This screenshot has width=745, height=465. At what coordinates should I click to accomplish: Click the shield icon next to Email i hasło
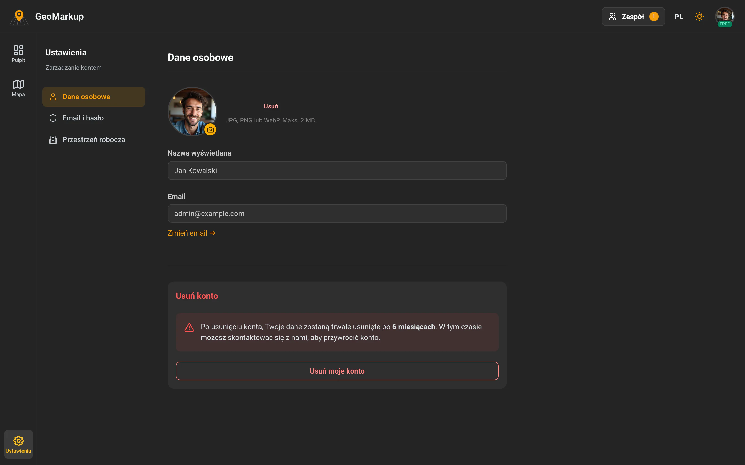(x=53, y=118)
